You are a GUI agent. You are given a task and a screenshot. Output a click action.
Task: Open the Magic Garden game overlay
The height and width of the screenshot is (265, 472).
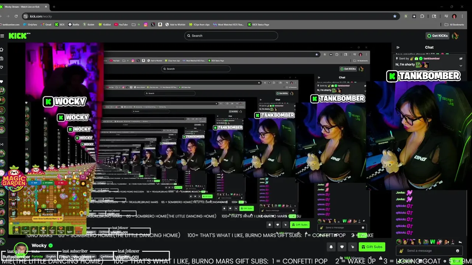pyautogui.click(x=14, y=179)
